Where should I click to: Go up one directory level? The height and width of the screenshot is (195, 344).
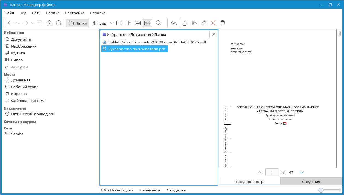coord(40,23)
